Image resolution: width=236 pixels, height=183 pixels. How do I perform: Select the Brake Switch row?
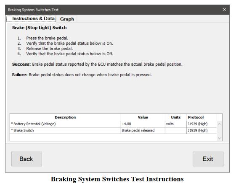[114, 131]
